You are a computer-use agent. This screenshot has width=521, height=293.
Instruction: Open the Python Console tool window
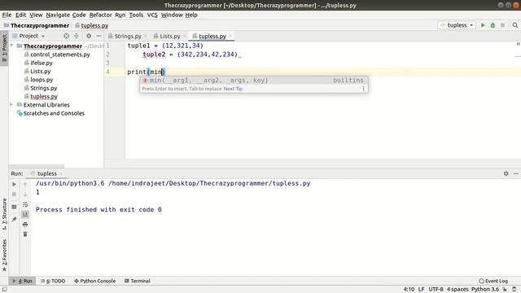94,281
